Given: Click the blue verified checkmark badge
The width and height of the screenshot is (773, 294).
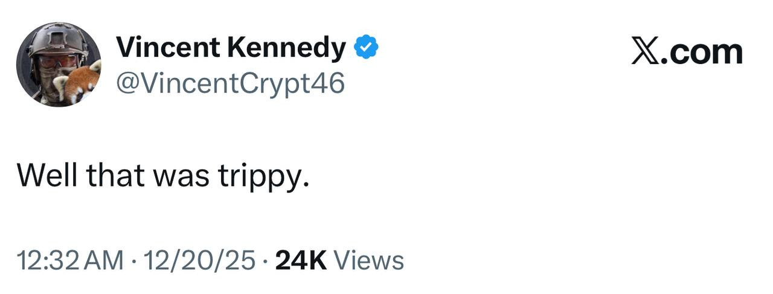Looking at the screenshot, I should pyautogui.click(x=366, y=48).
